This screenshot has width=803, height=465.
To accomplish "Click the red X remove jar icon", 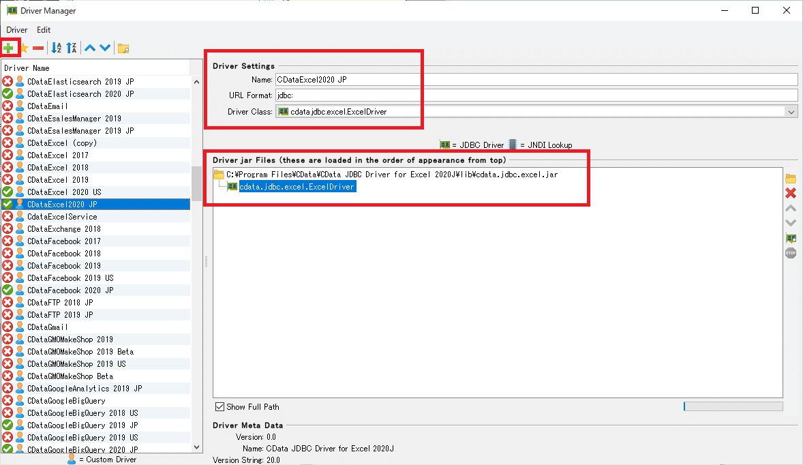I will click(791, 193).
